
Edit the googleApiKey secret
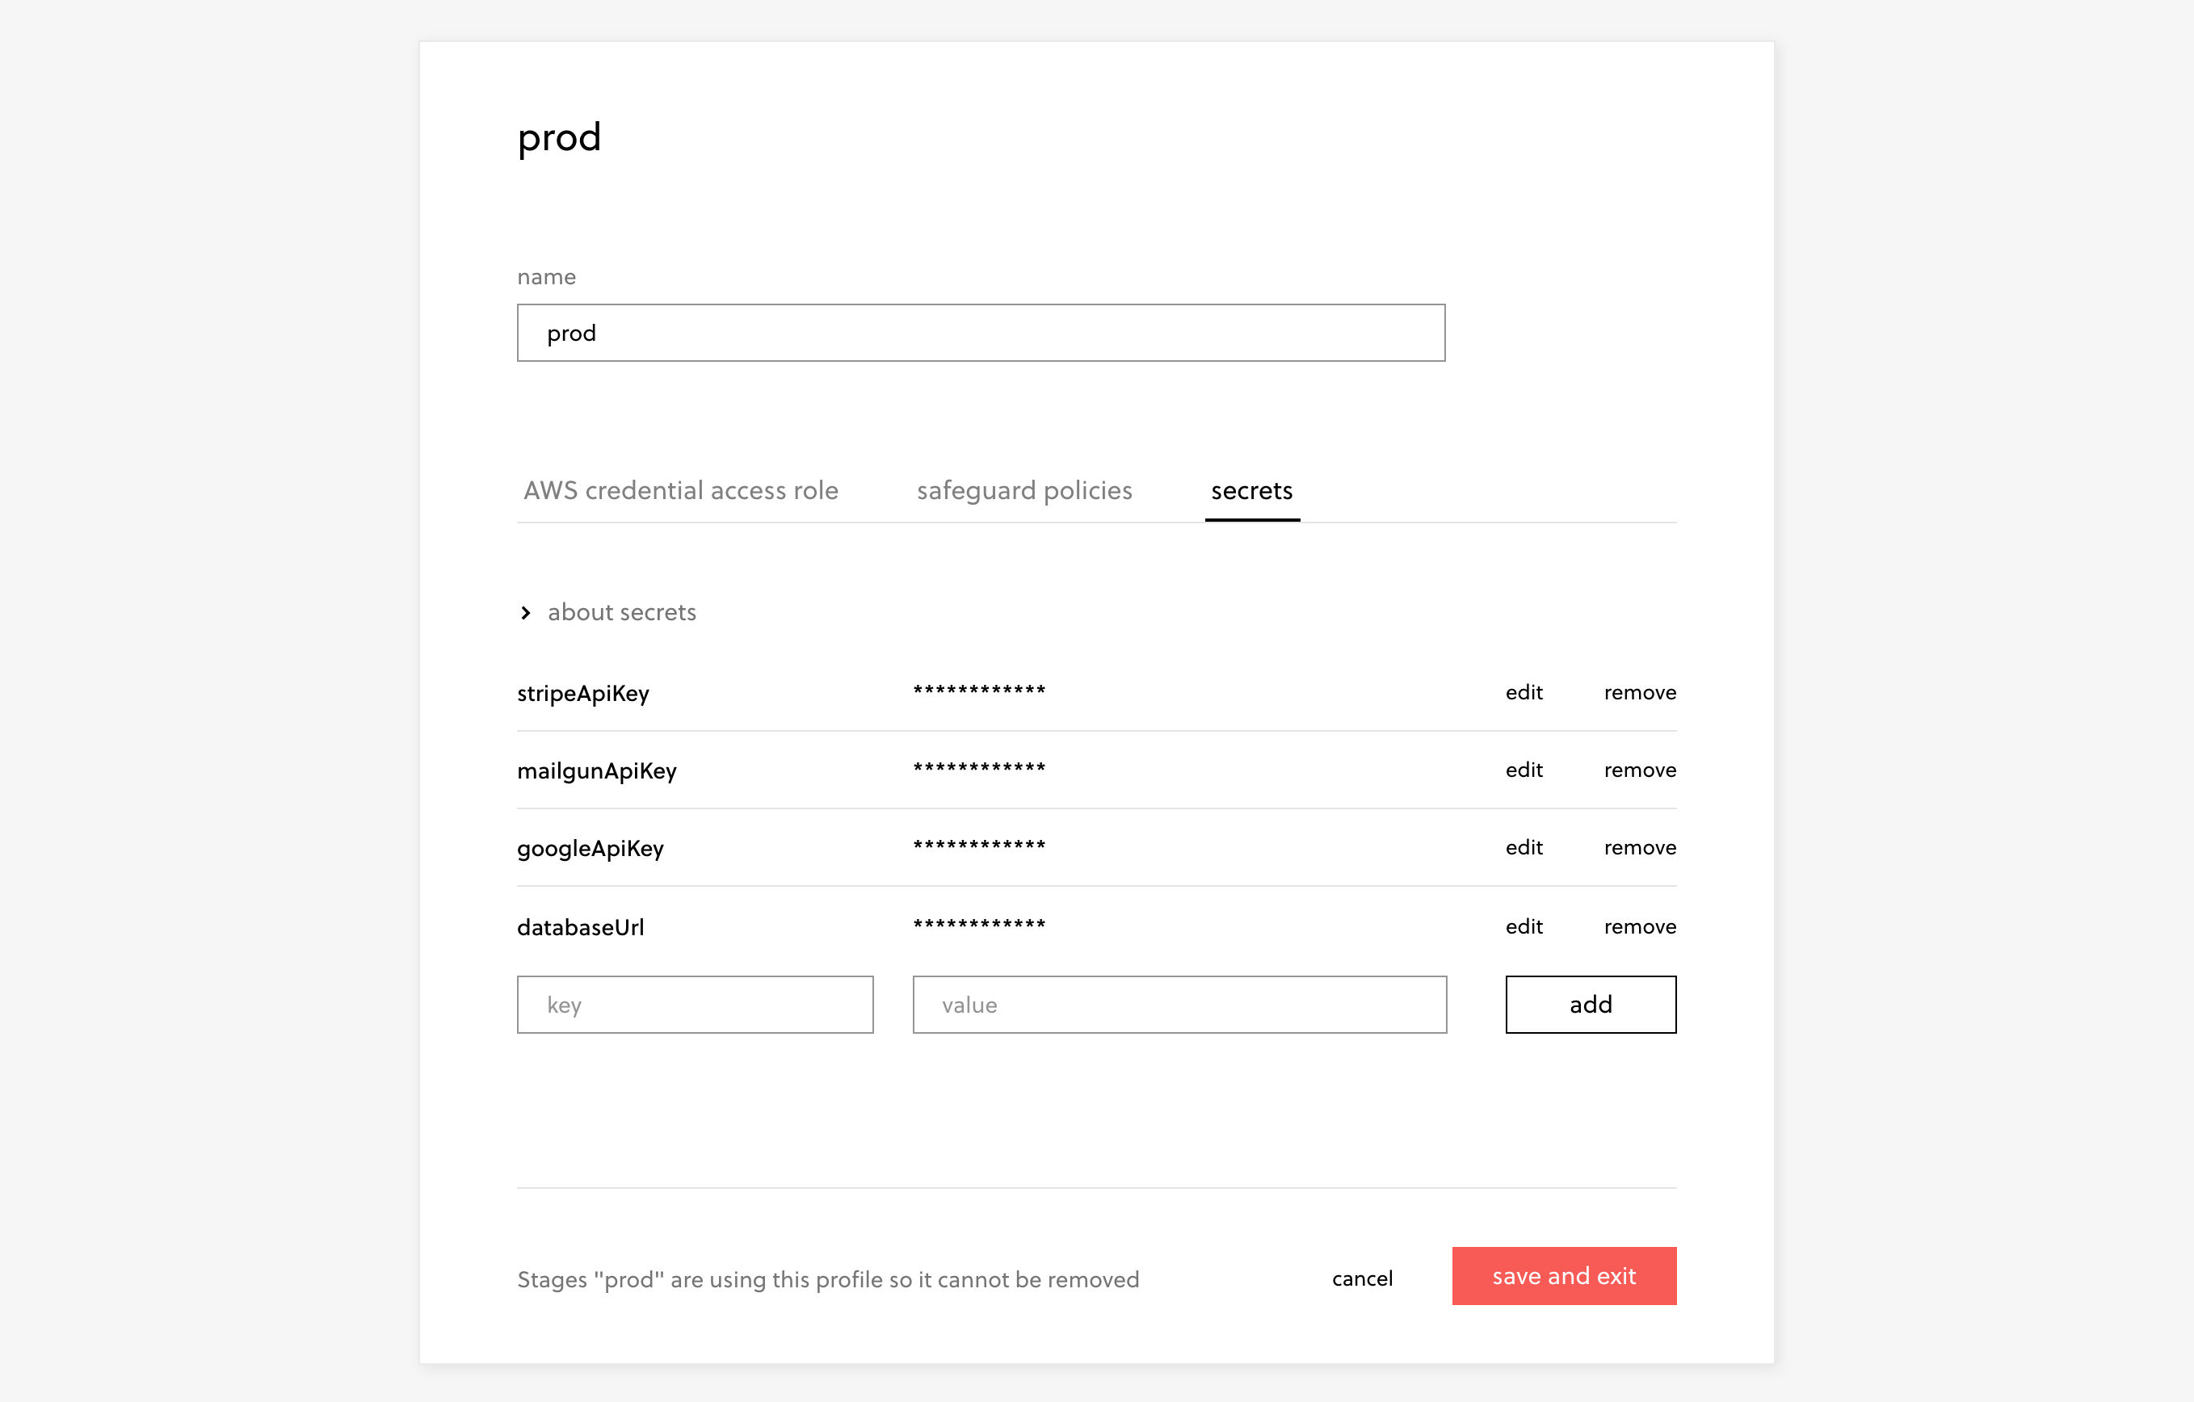coord(1524,847)
